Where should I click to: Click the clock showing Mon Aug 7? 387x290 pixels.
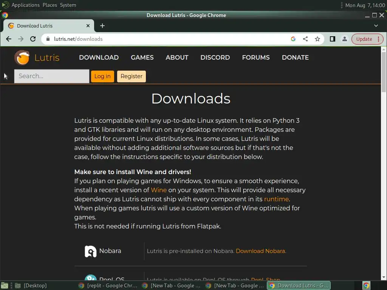(365, 5)
